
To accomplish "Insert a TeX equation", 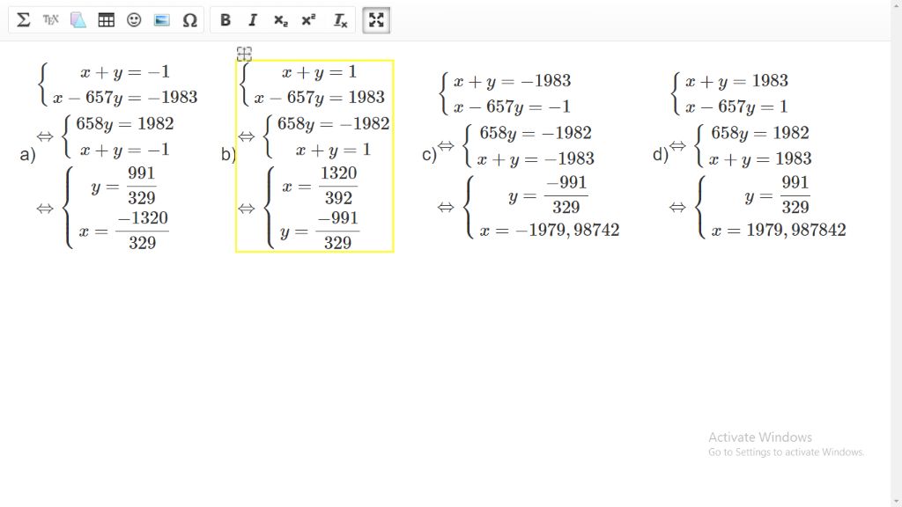I will 50,20.
